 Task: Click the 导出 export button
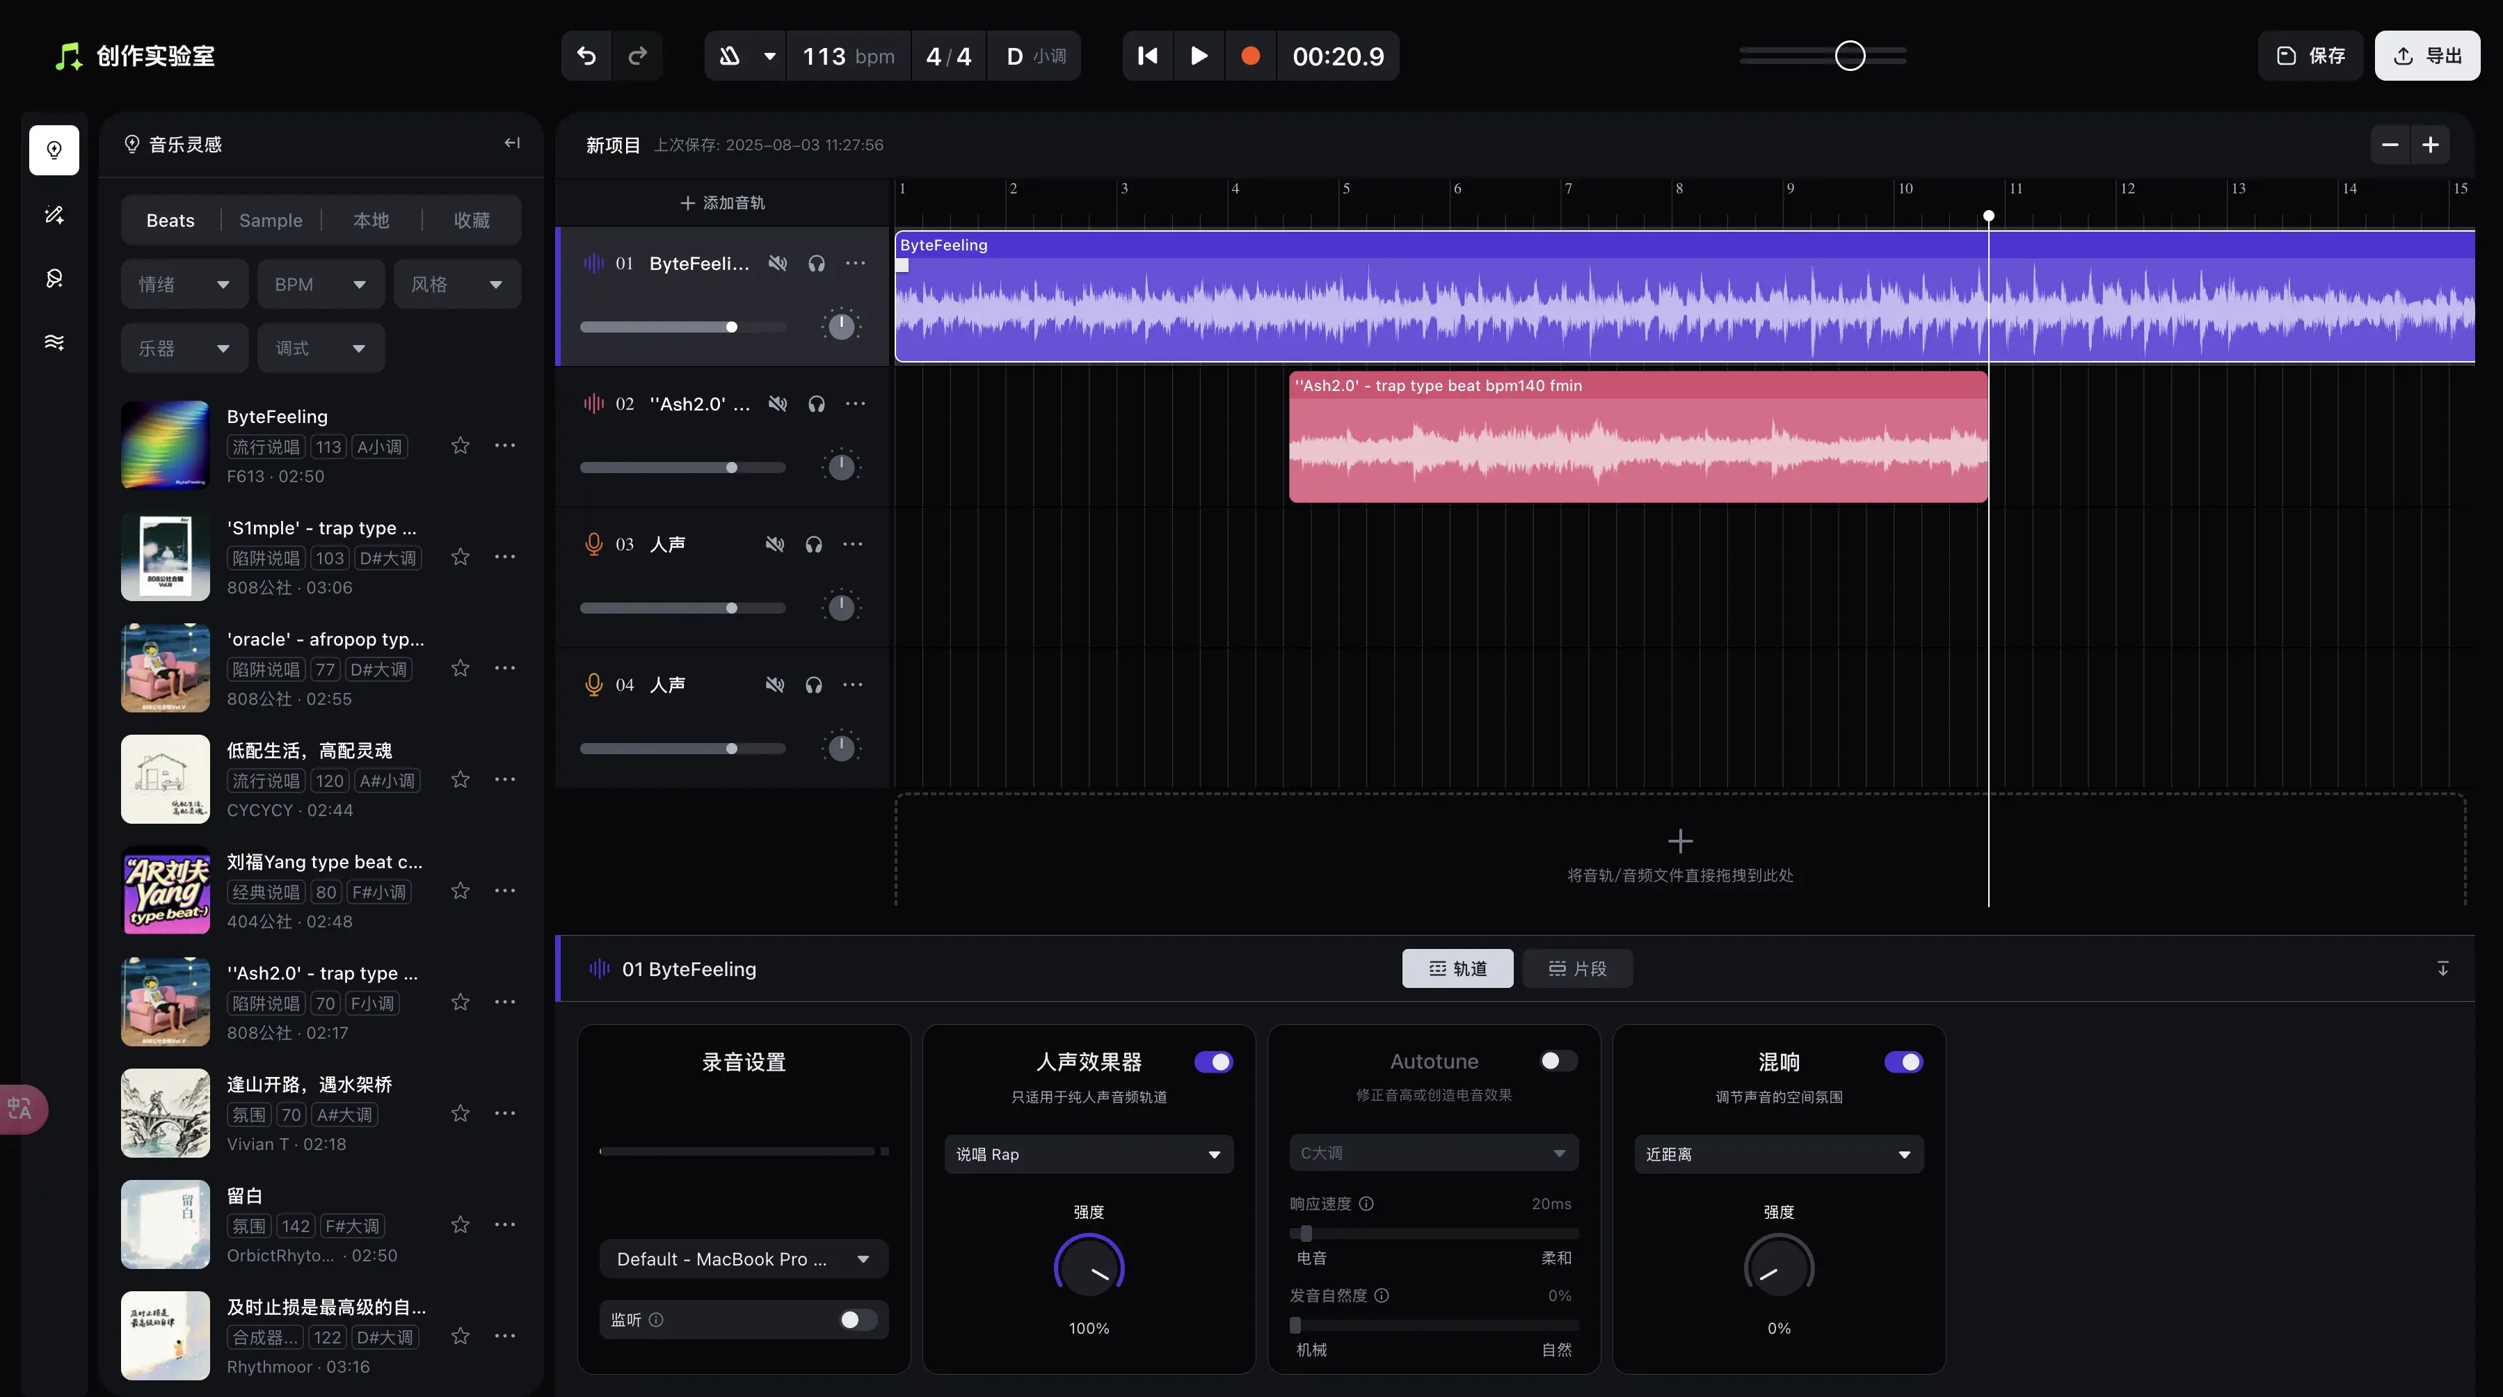[2426, 56]
